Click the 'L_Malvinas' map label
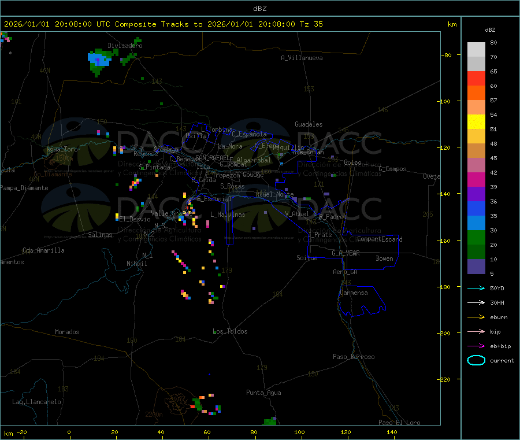This screenshot has width=520, height=440. pyautogui.click(x=228, y=215)
